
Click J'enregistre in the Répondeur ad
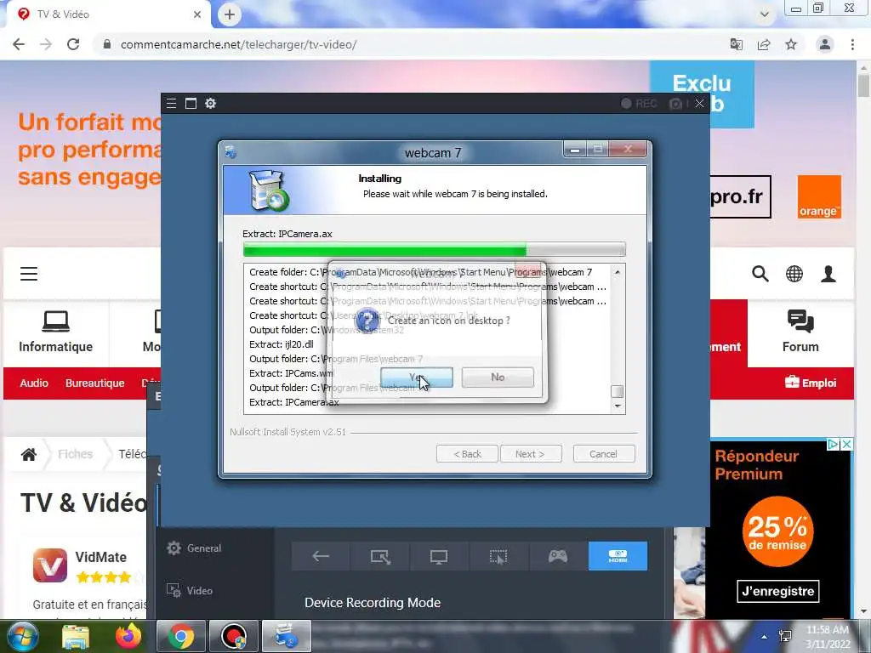tap(777, 591)
